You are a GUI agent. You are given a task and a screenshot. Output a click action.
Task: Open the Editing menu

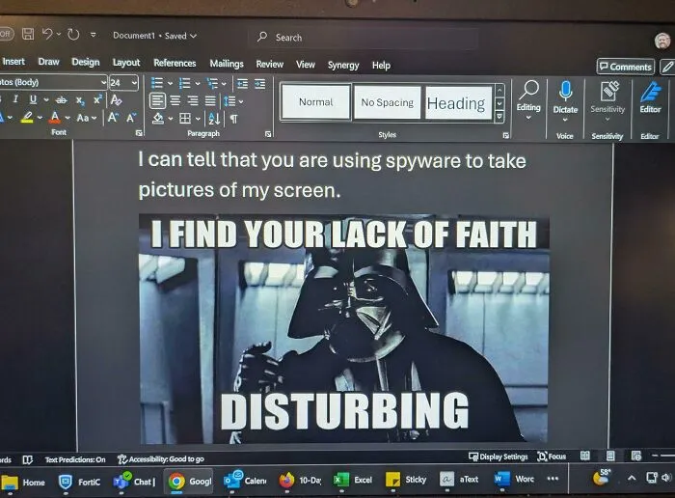click(528, 100)
